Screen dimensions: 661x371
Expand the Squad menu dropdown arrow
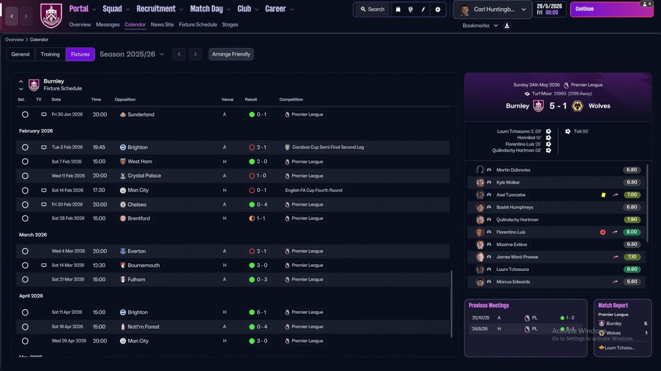(x=128, y=9)
